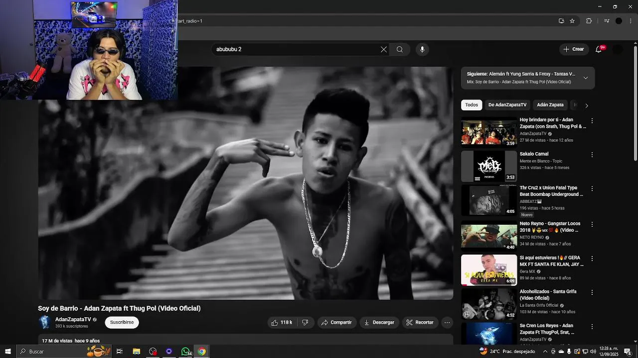Open more actions three-dot button

[x=447, y=322]
